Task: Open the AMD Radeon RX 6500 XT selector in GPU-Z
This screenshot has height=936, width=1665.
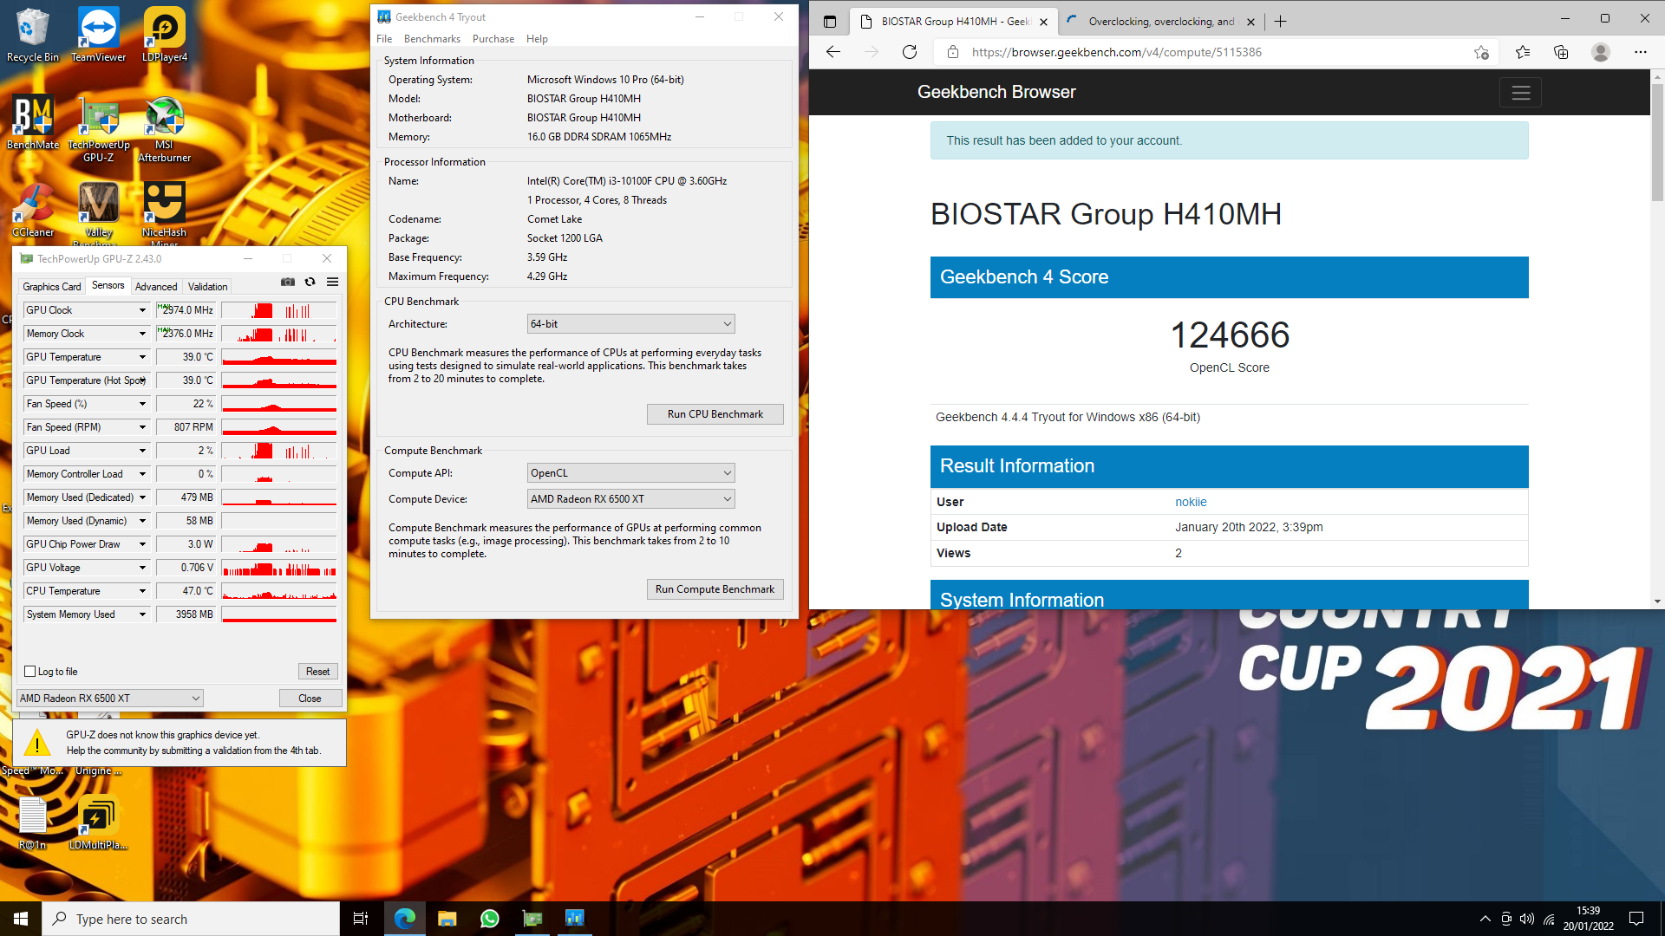Action: tap(110, 699)
